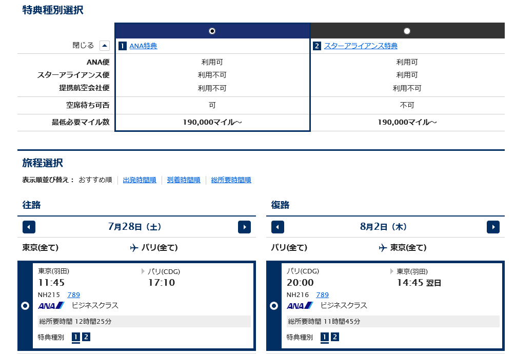Viewport: 515px width, 354px height.
Task: Click award type badge 1 on NH215 flight
Action: click(x=75, y=337)
